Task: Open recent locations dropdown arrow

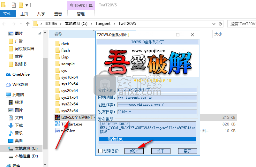Action: coord(21,24)
